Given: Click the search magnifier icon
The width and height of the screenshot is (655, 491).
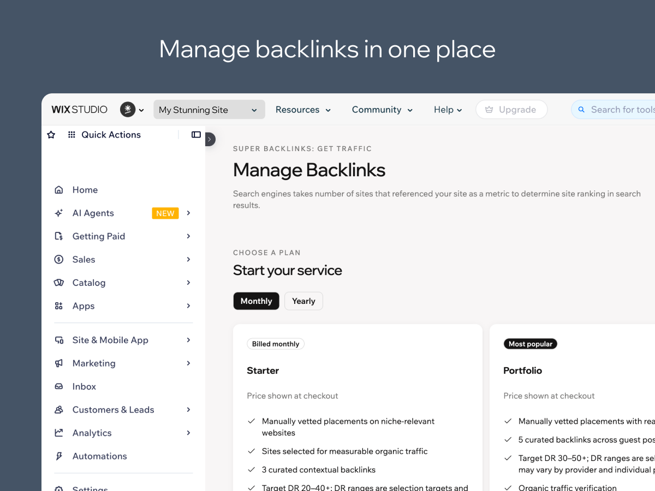Looking at the screenshot, I should (x=581, y=110).
